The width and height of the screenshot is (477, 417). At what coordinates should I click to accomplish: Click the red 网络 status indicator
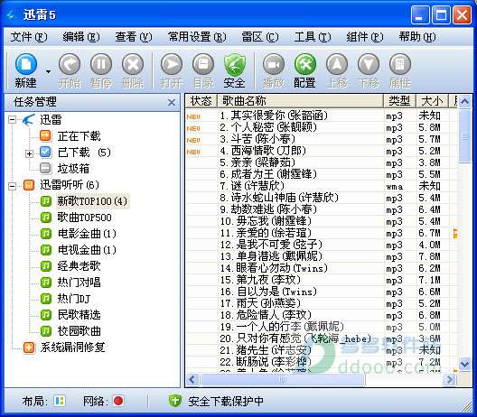[x=118, y=401]
